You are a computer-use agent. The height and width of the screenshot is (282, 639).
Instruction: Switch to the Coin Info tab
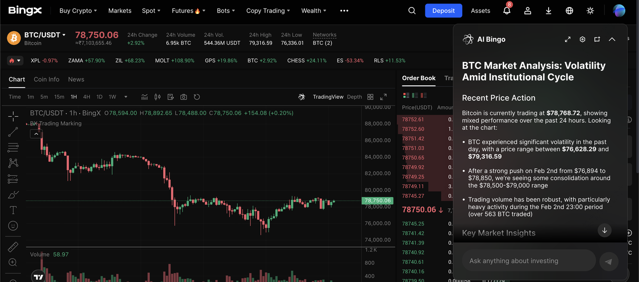[x=46, y=79]
